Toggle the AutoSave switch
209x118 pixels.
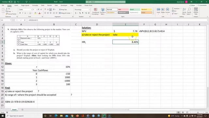(10, 2)
